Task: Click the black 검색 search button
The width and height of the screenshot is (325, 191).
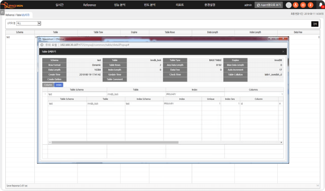Action: click(x=314, y=23)
